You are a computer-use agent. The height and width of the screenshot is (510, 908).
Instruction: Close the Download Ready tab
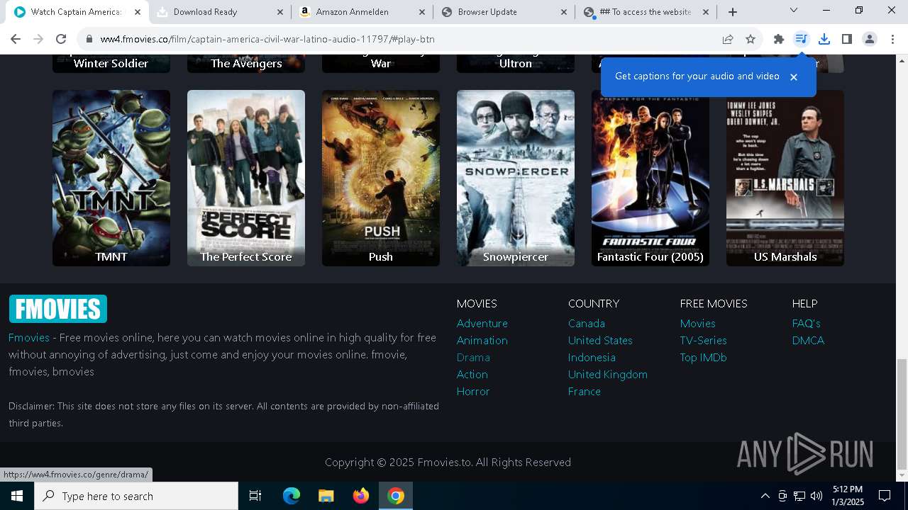pos(280,12)
